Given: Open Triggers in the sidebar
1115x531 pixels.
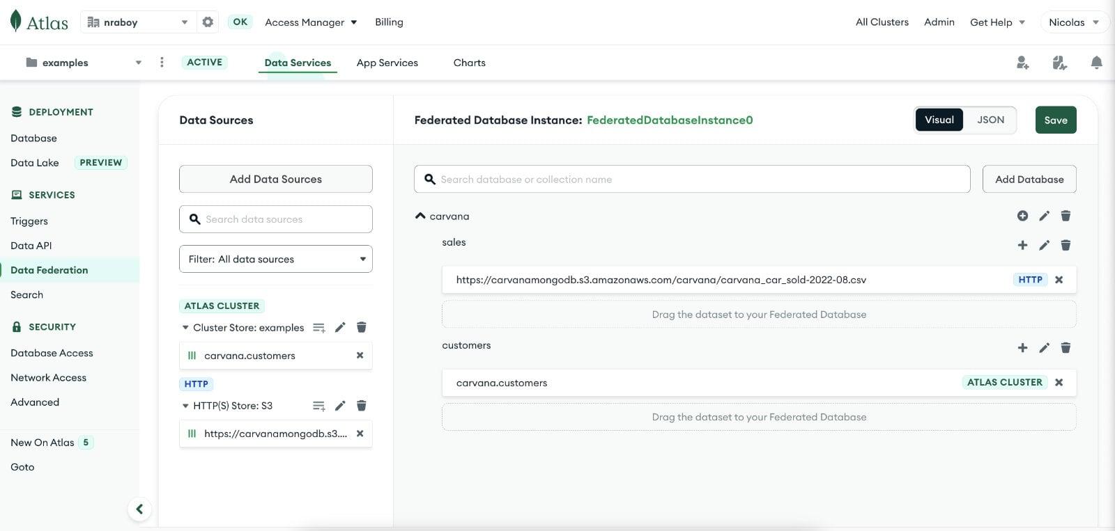Looking at the screenshot, I should 29,221.
